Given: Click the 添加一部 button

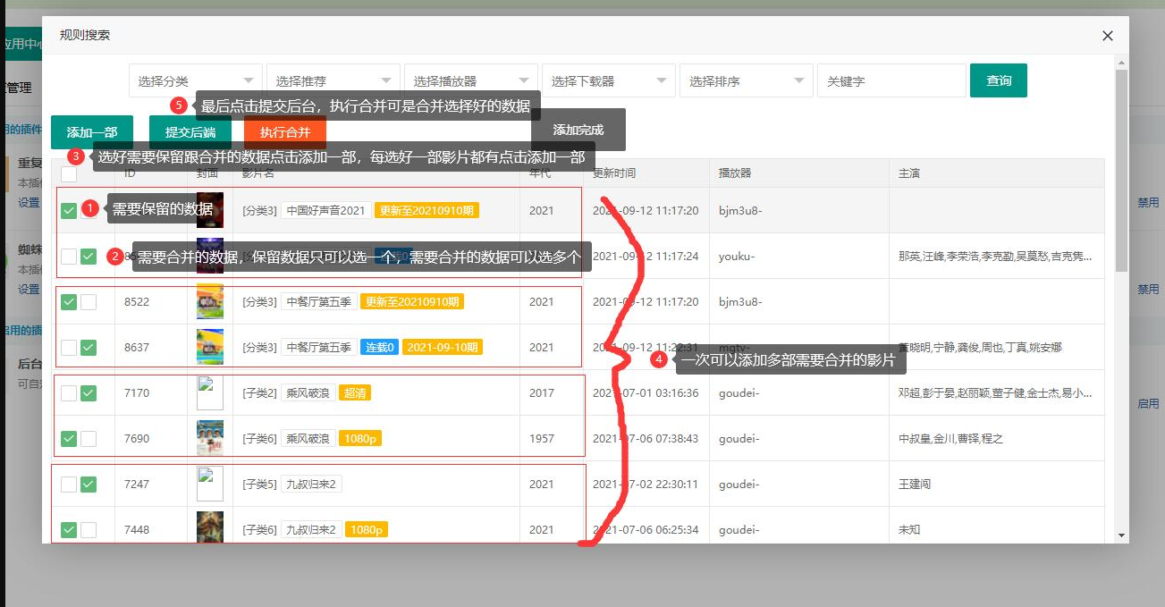Looking at the screenshot, I should 92,132.
